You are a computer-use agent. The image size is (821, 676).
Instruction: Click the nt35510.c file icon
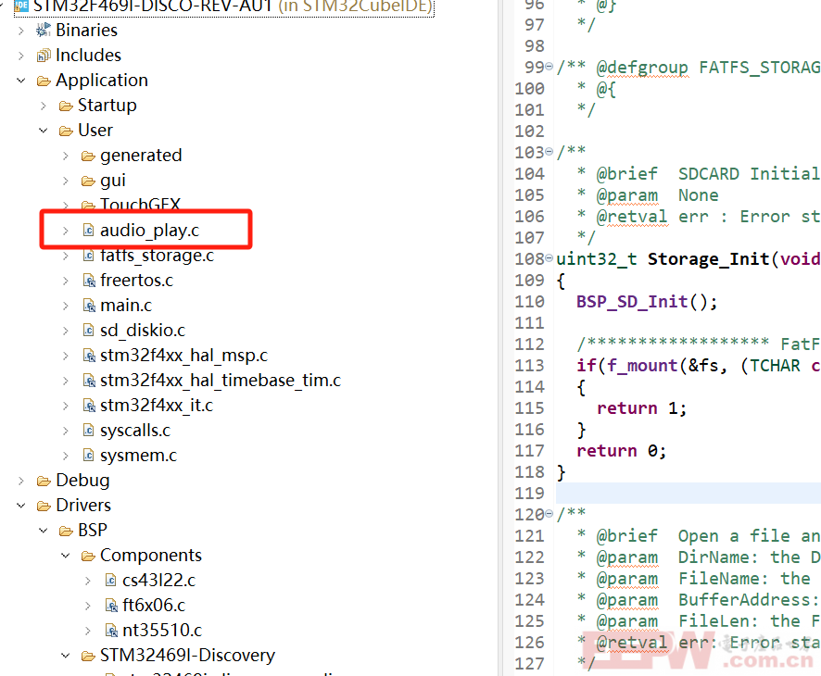click(111, 631)
